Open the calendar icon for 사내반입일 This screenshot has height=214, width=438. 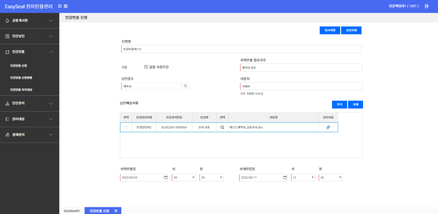pos(285,178)
